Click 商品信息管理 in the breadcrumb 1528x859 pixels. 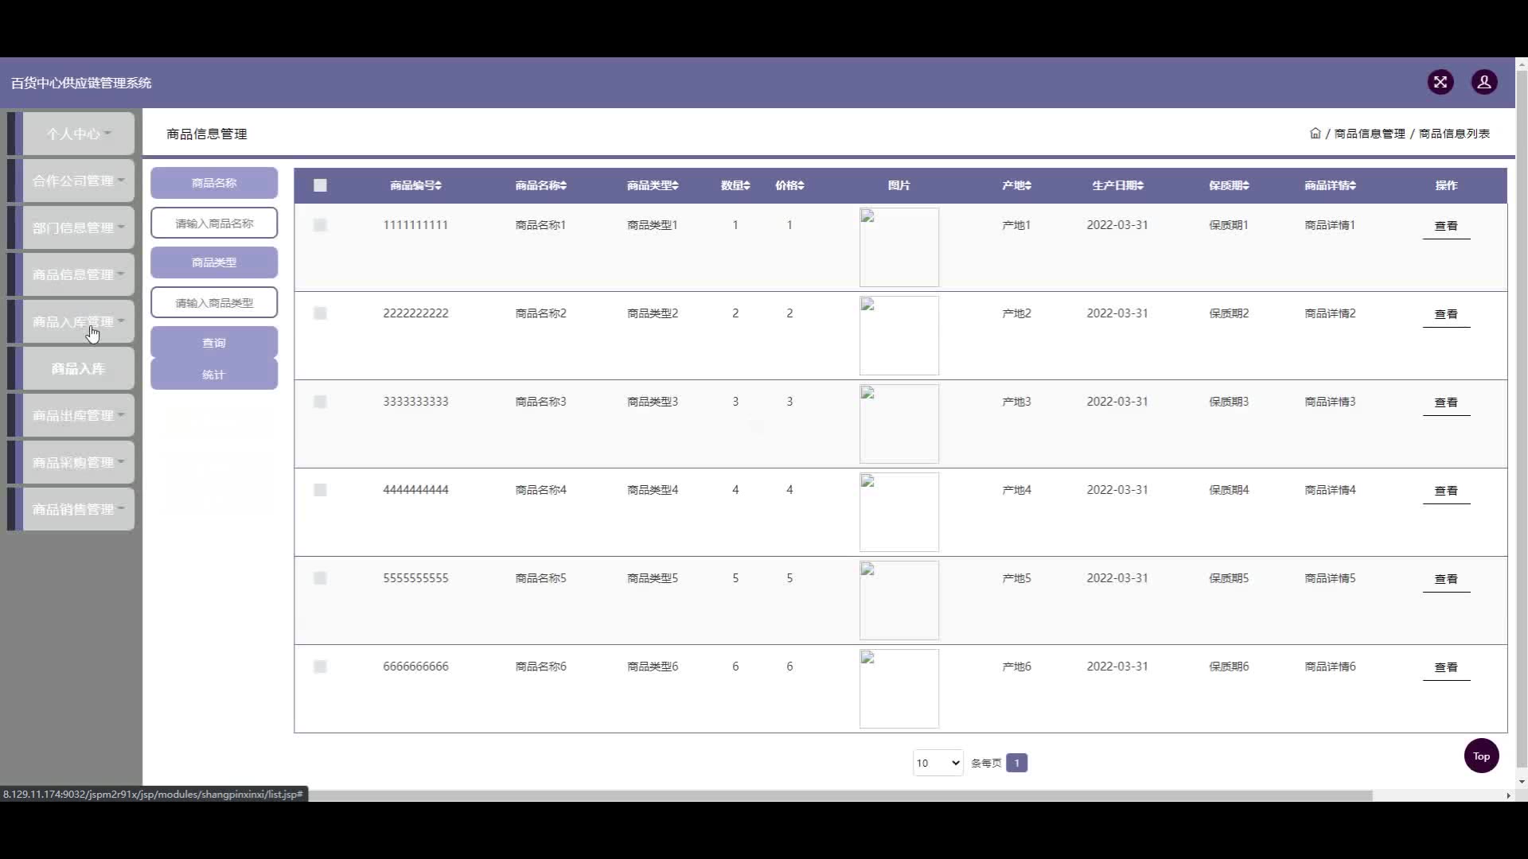(x=1370, y=134)
